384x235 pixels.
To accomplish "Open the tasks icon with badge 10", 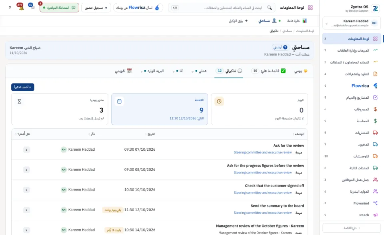I will pyautogui.click(x=32, y=6).
